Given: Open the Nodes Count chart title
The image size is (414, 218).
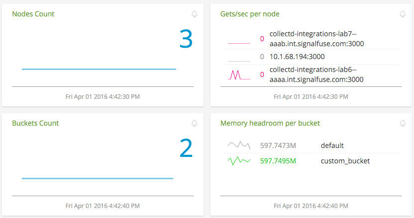Looking at the screenshot, I should (33, 14).
